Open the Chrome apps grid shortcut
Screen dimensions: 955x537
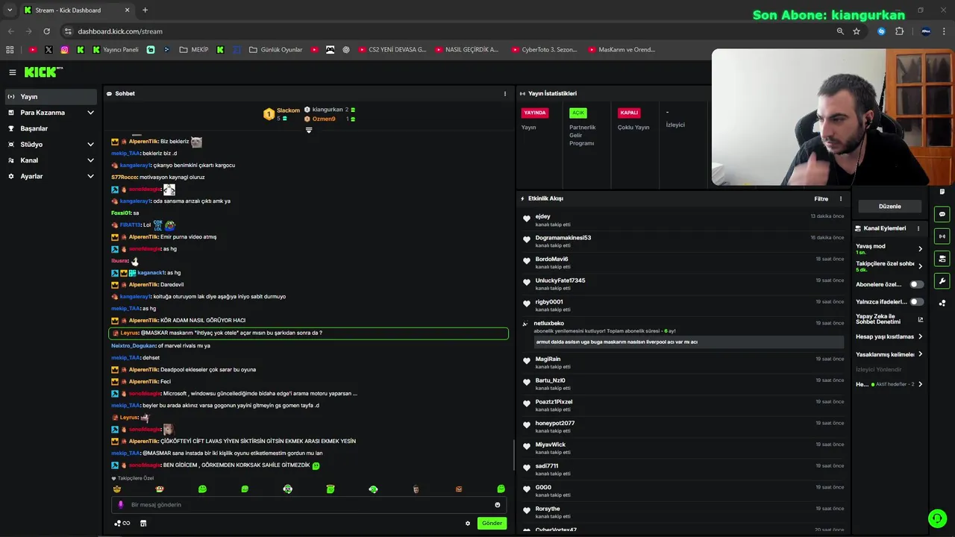[10, 50]
